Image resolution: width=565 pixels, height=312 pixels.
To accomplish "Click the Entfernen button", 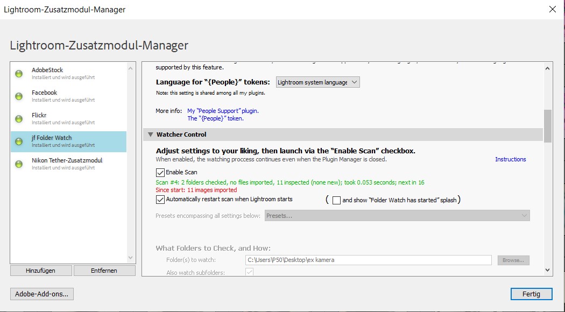I will 104,271.
